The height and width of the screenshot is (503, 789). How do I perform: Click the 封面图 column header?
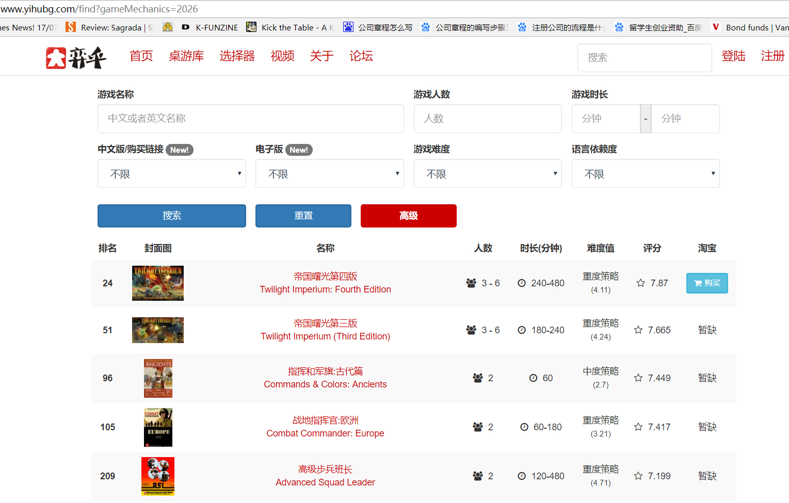coord(158,248)
